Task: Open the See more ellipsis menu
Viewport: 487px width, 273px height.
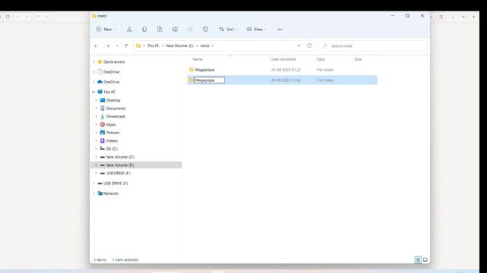Action: [x=280, y=29]
